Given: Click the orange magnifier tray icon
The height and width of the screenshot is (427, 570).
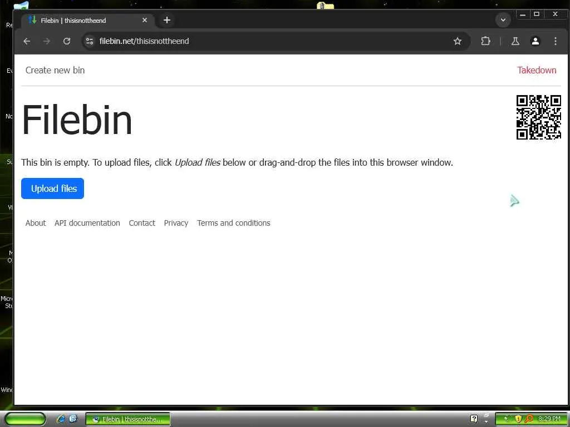Looking at the screenshot, I should coord(529,419).
